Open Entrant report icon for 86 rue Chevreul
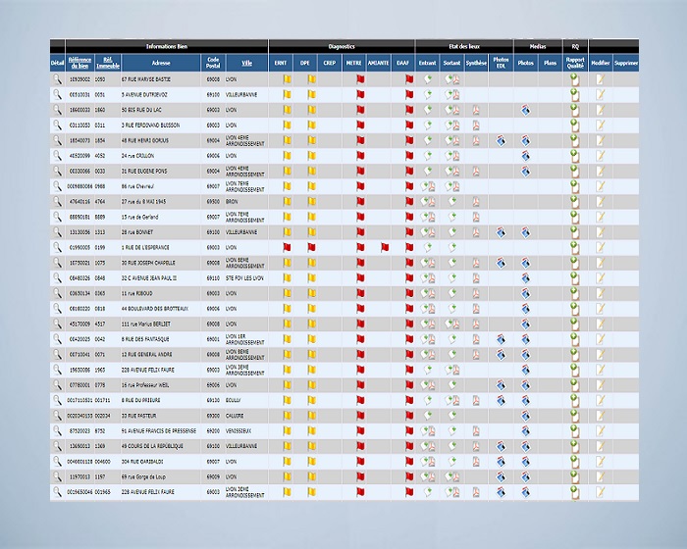Viewport: 687px width, 549px height. (428, 186)
